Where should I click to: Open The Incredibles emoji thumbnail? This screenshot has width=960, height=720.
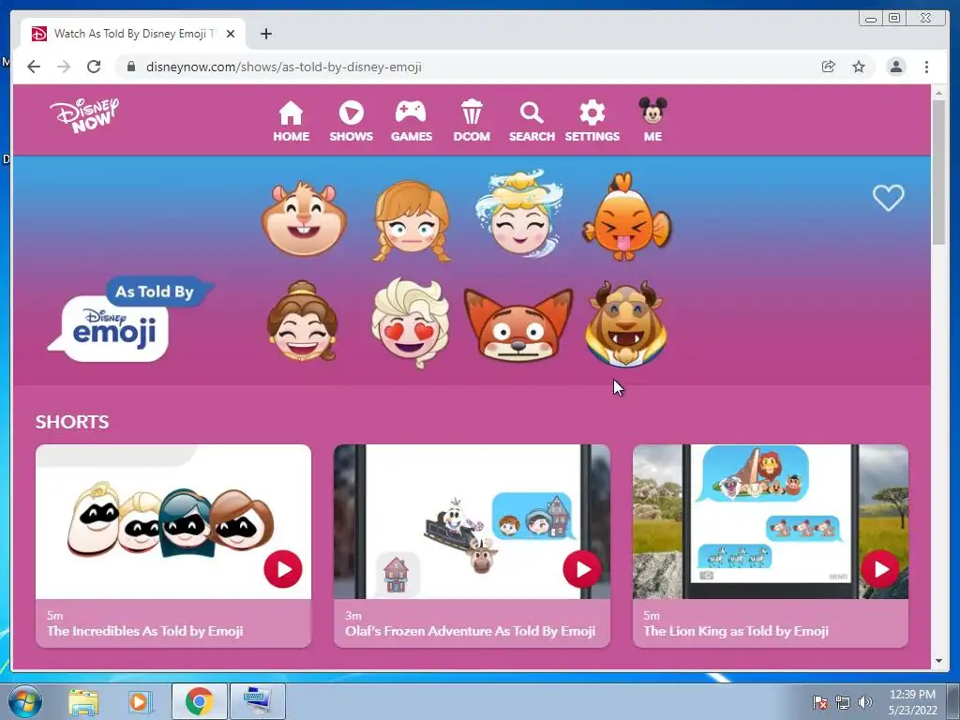click(173, 521)
